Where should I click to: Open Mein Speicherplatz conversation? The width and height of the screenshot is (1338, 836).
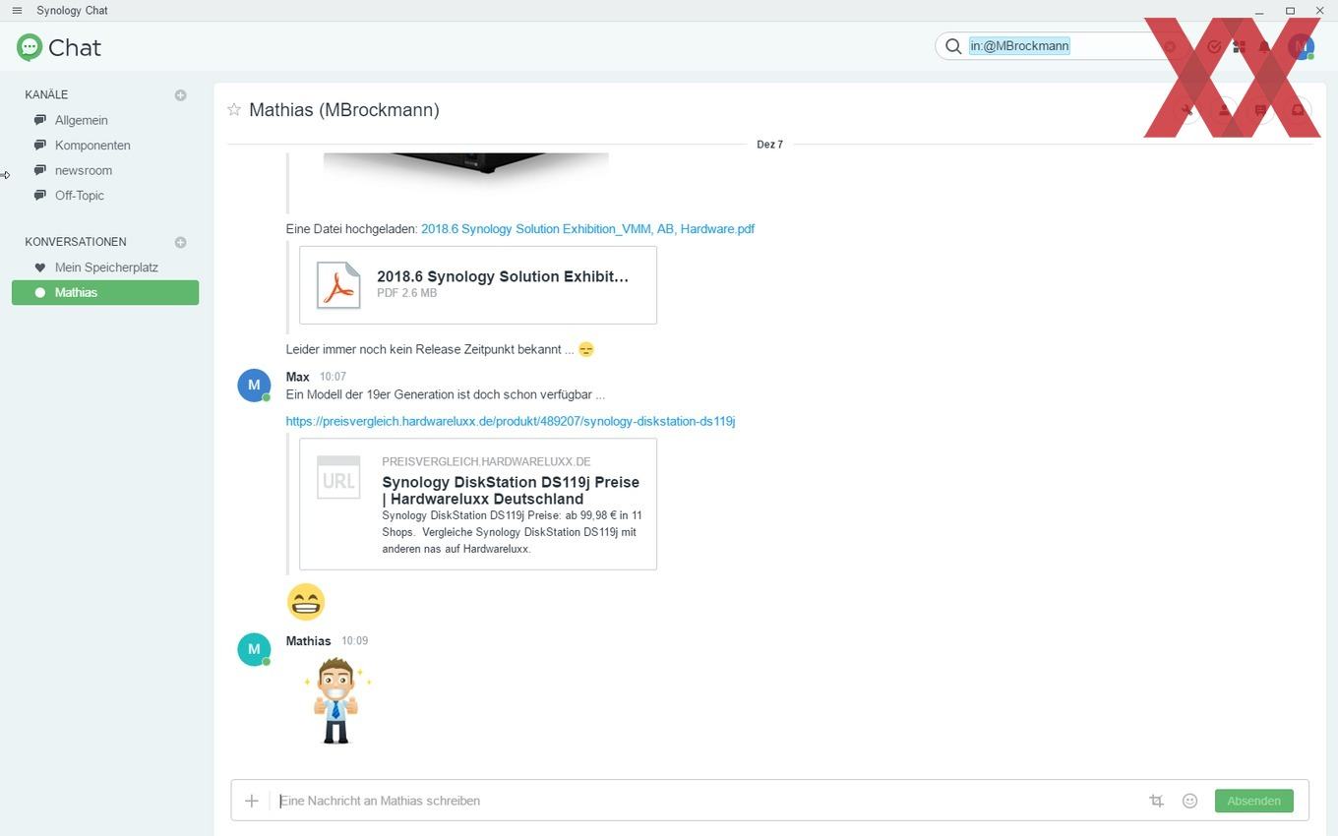point(105,268)
